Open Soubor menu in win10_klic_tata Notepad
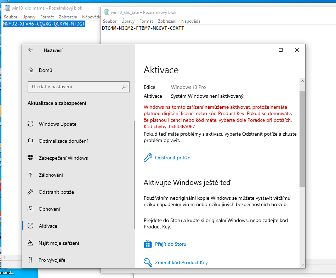The width and height of the screenshot is (336, 278). click(x=110, y=21)
